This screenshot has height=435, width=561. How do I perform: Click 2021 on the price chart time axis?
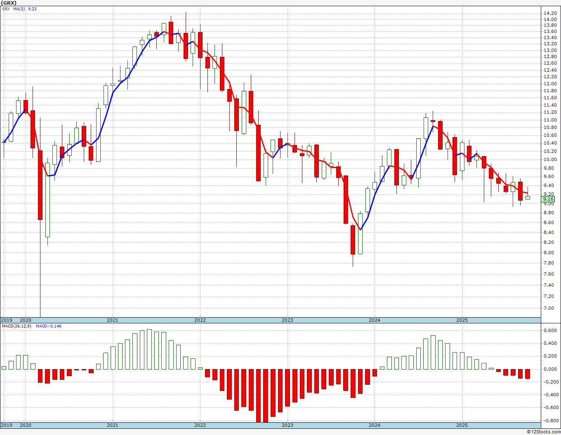click(x=113, y=320)
